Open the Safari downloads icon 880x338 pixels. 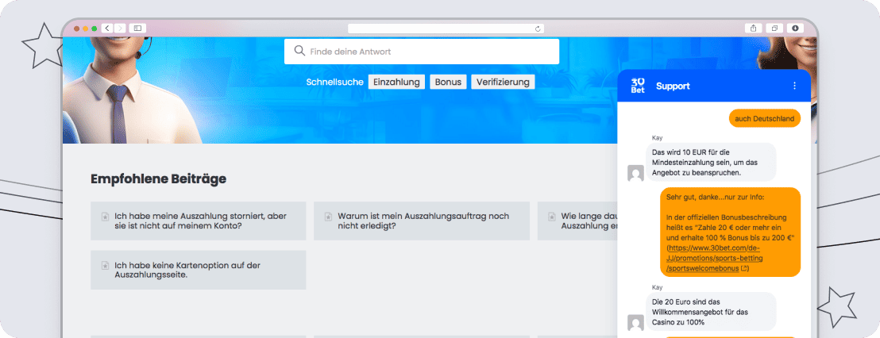[x=795, y=28]
